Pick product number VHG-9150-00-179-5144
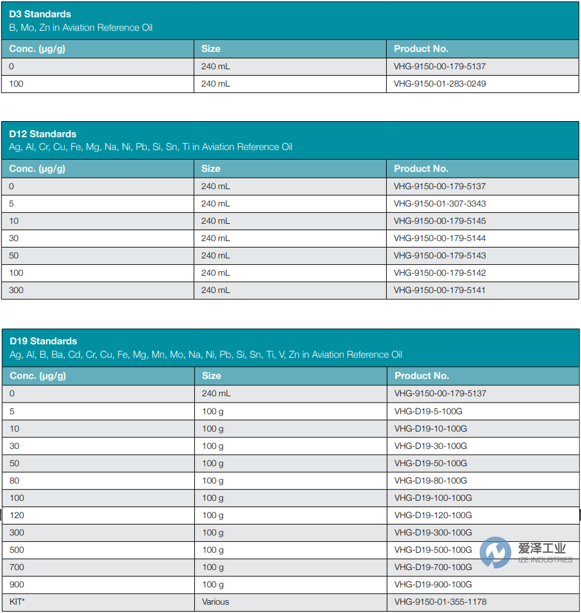581x613 pixels. pyautogui.click(x=440, y=239)
